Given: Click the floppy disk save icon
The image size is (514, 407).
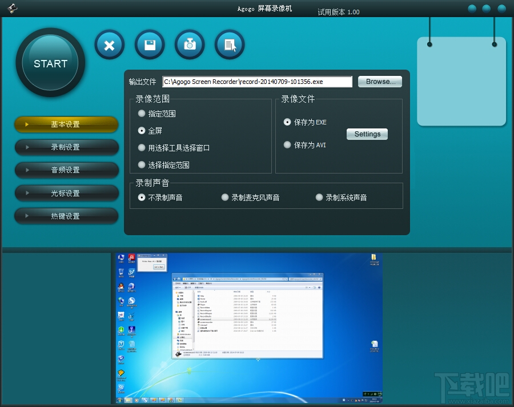Looking at the screenshot, I should point(150,45).
